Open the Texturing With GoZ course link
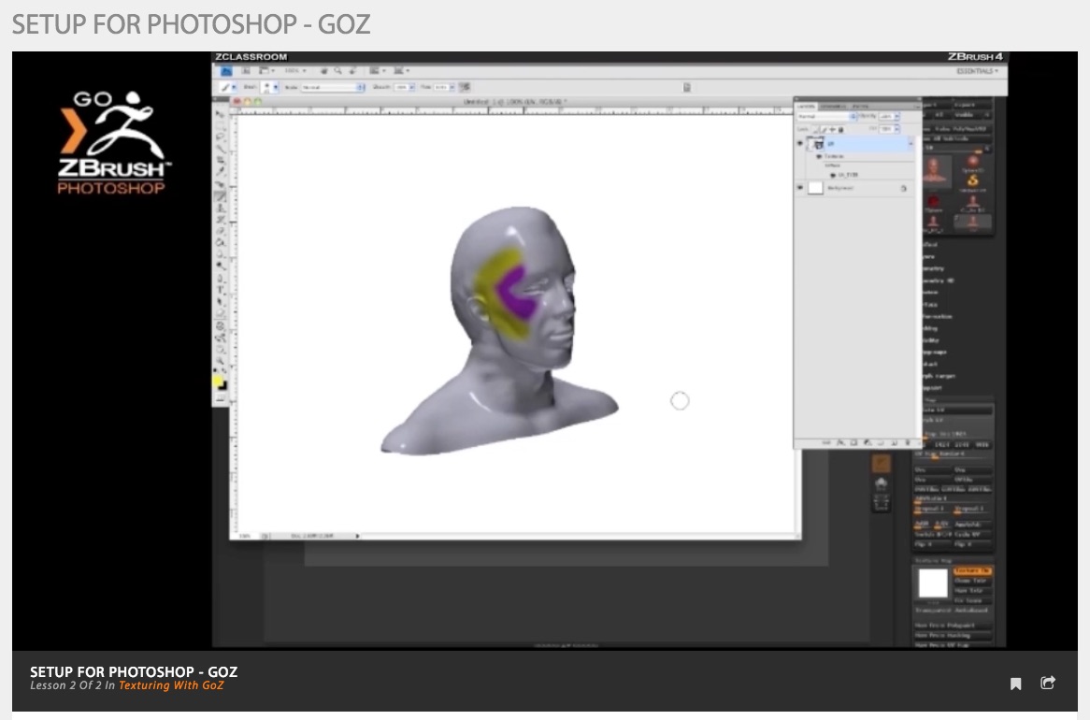Image resolution: width=1090 pixels, height=720 pixels. tap(171, 685)
